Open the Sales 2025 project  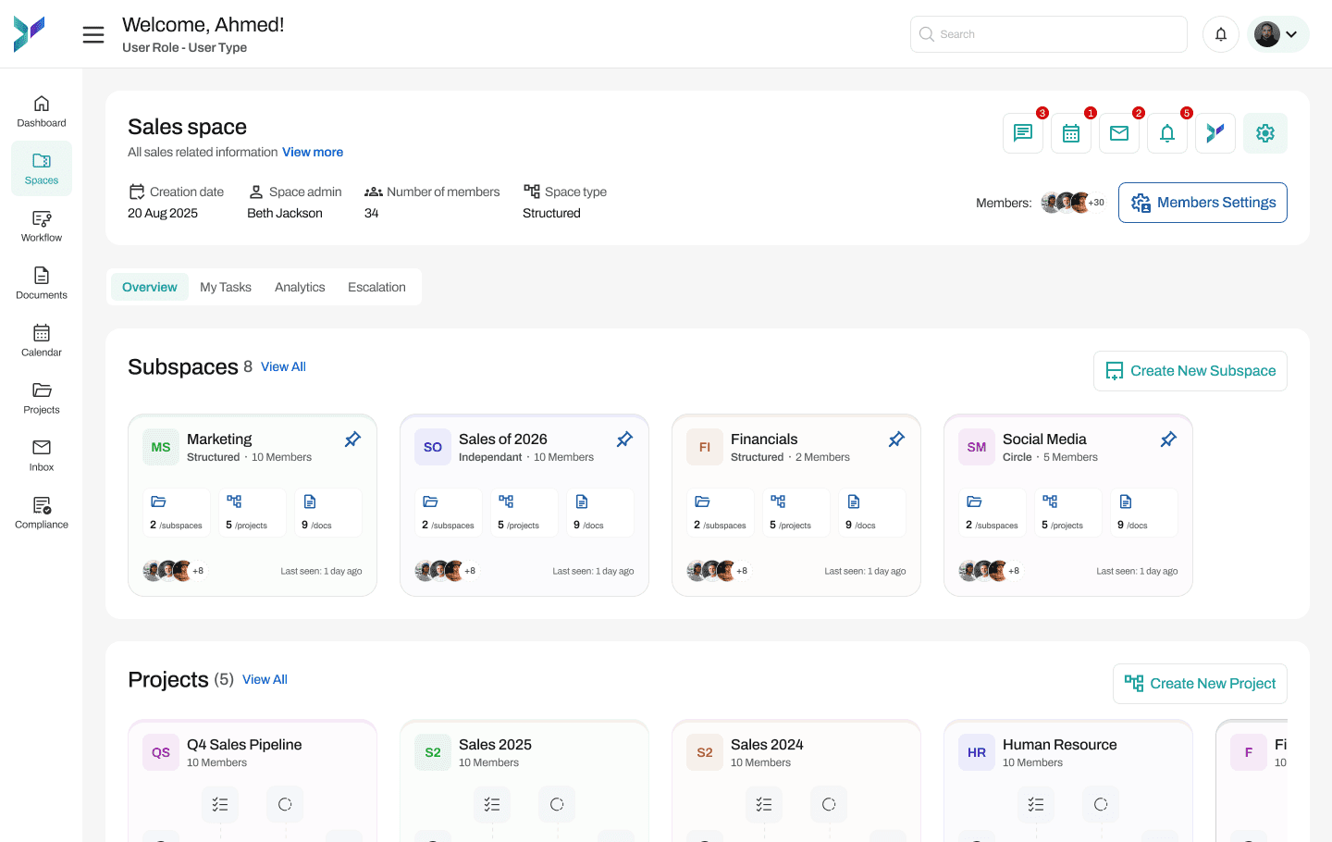(x=495, y=745)
